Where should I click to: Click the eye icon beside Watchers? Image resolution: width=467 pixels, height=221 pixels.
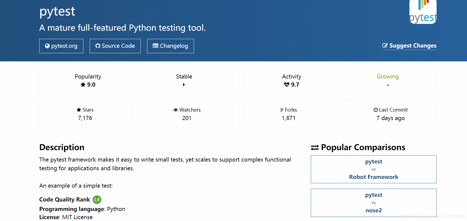(175, 110)
